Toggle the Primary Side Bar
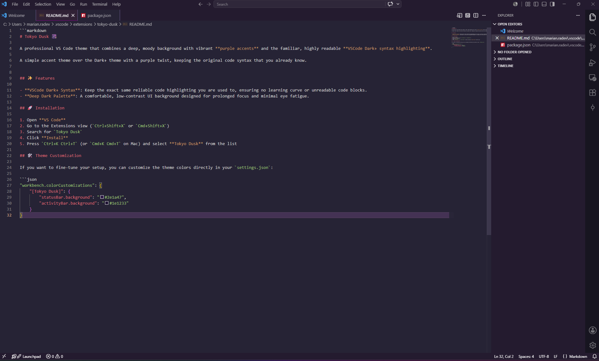This screenshot has height=361, width=599. pyautogui.click(x=536, y=4)
